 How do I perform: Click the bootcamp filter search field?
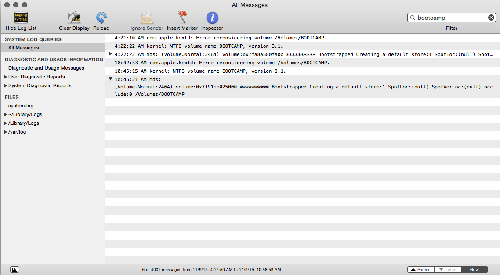click(452, 18)
